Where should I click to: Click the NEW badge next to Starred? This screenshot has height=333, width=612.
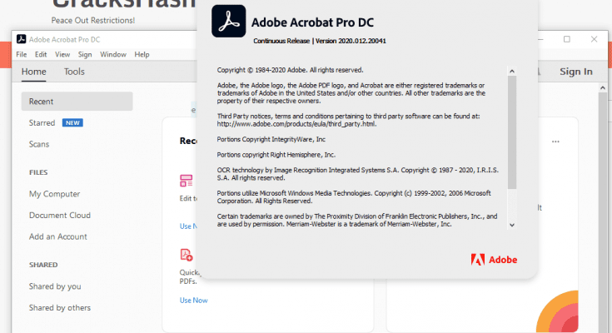(72, 122)
